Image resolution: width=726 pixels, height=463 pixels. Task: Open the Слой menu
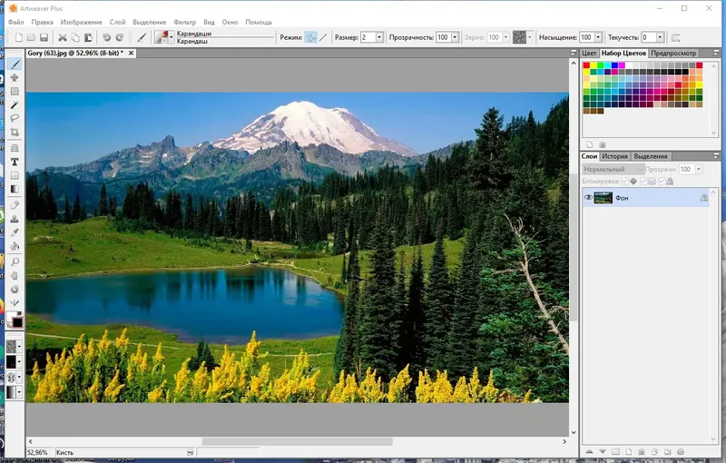[118, 22]
